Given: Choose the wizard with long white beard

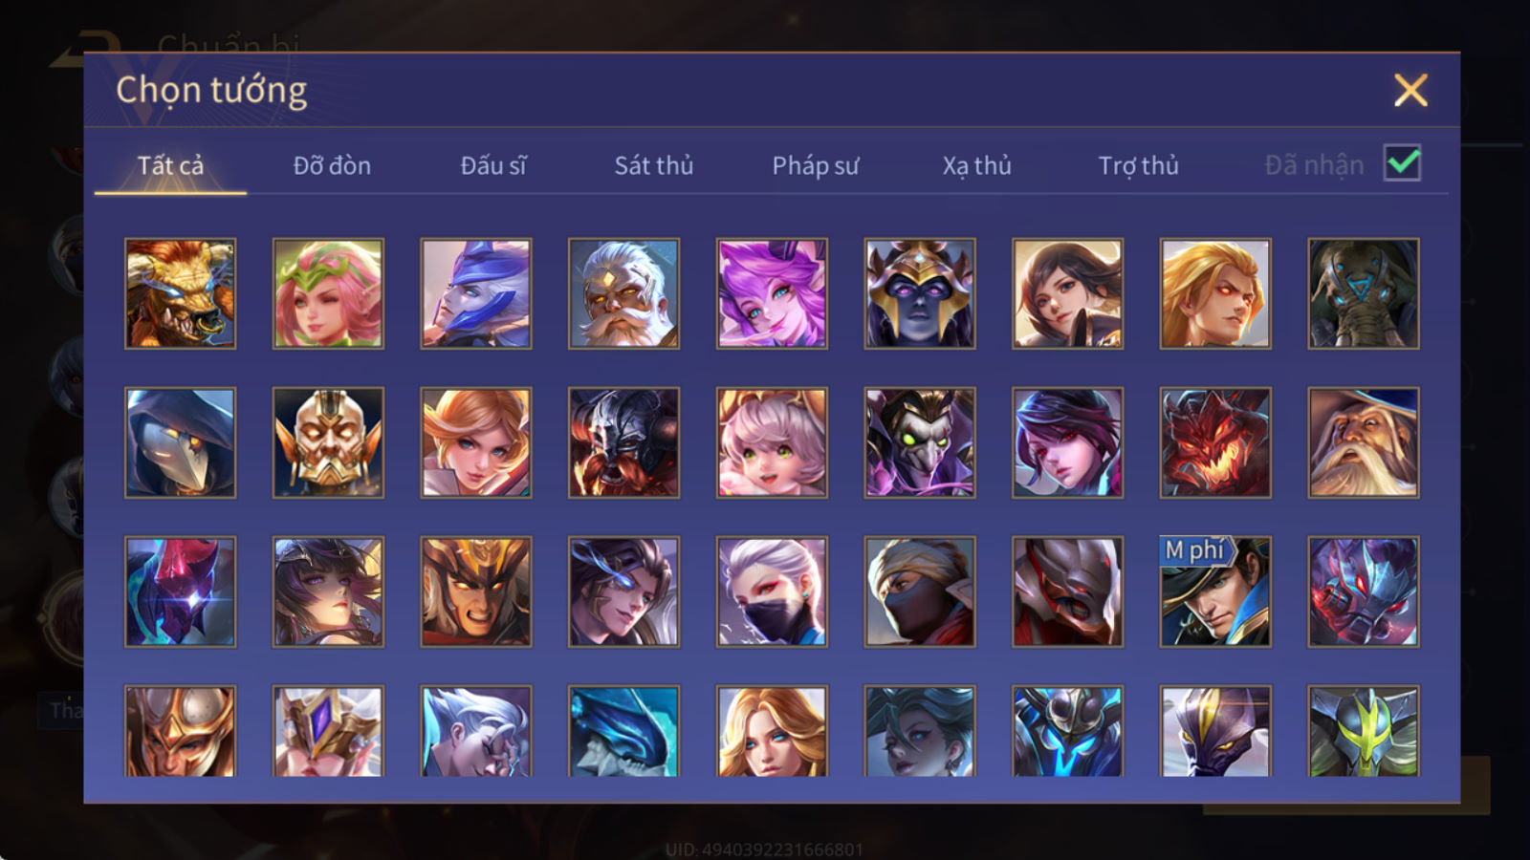Looking at the screenshot, I should 1364,442.
